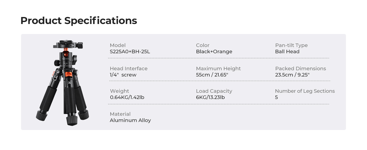
Task: Select the 6KG/13.23lb load capacity value
Action: point(210,97)
